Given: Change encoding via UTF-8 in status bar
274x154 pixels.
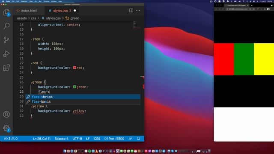Looking at the screenshot, I should point(77,139).
